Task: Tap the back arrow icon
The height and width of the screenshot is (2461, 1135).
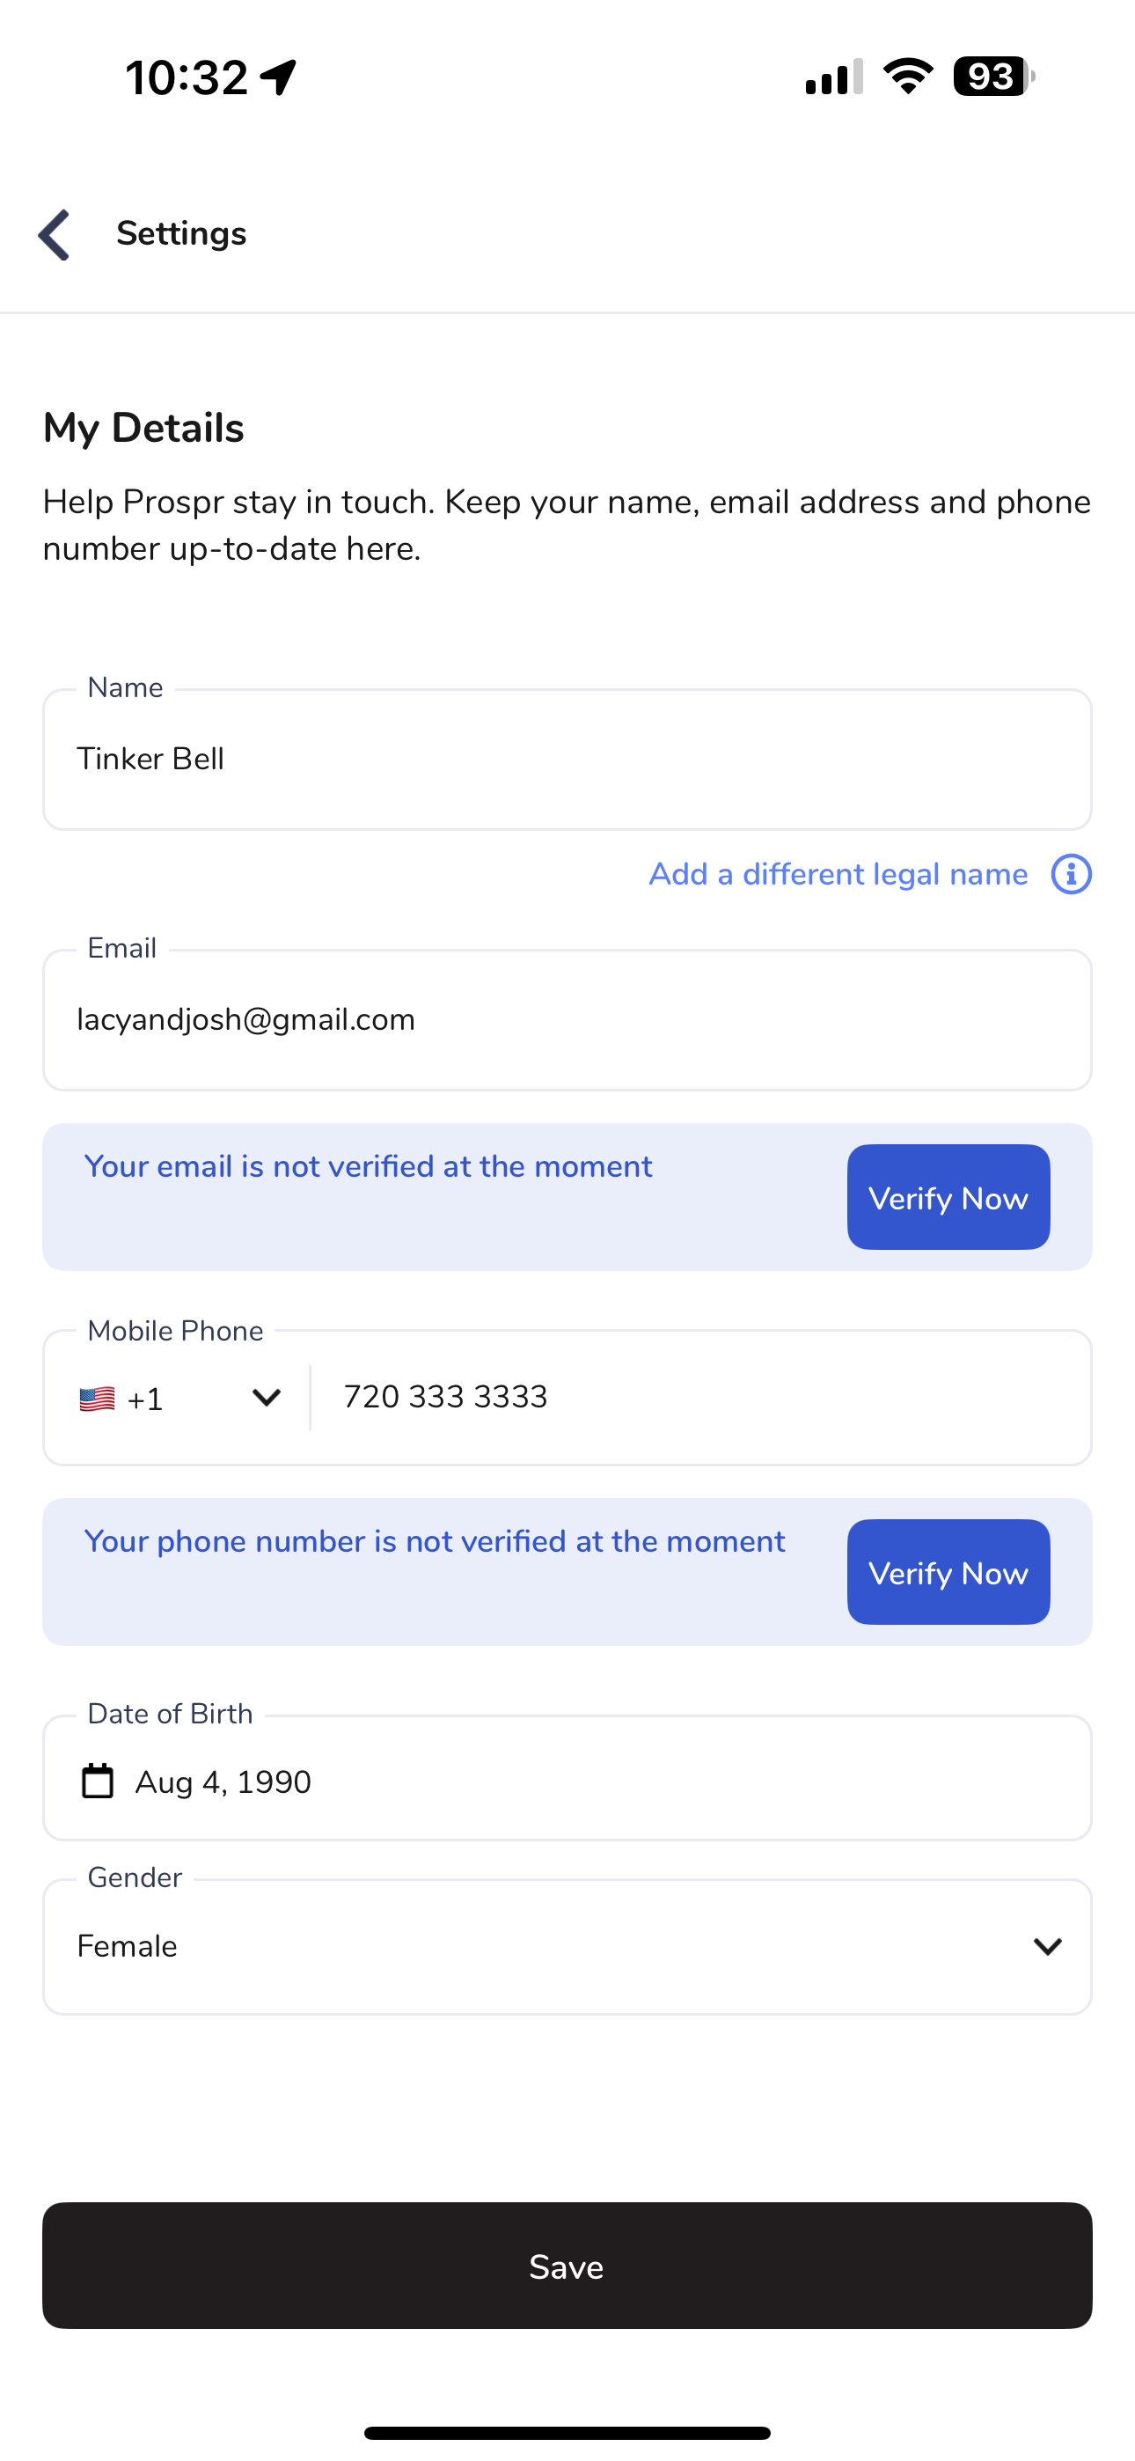Action: (x=55, y=235)
